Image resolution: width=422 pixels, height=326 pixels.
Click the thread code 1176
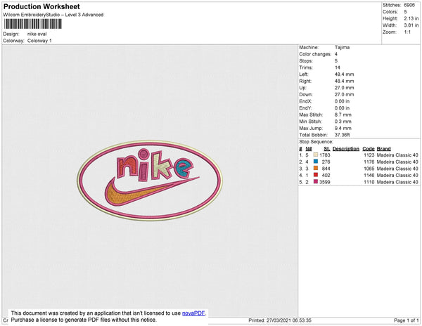tap(369, 162)
